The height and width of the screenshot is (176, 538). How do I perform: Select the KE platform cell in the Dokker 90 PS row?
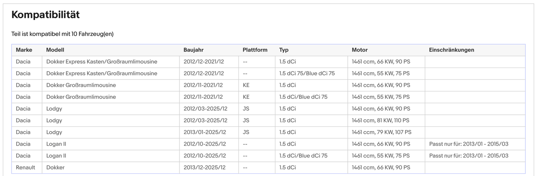coord(246,85)
